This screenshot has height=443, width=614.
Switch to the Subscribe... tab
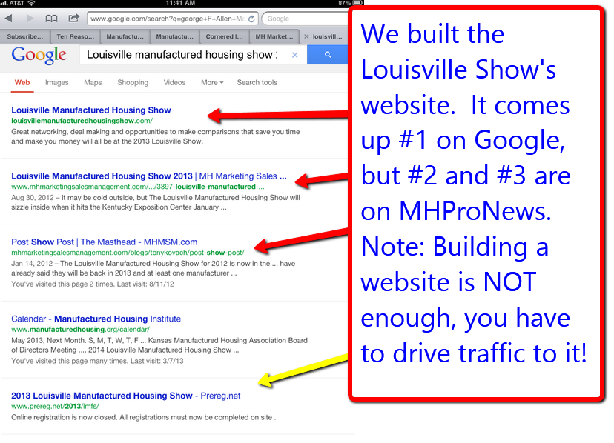(x=25, y=36)
